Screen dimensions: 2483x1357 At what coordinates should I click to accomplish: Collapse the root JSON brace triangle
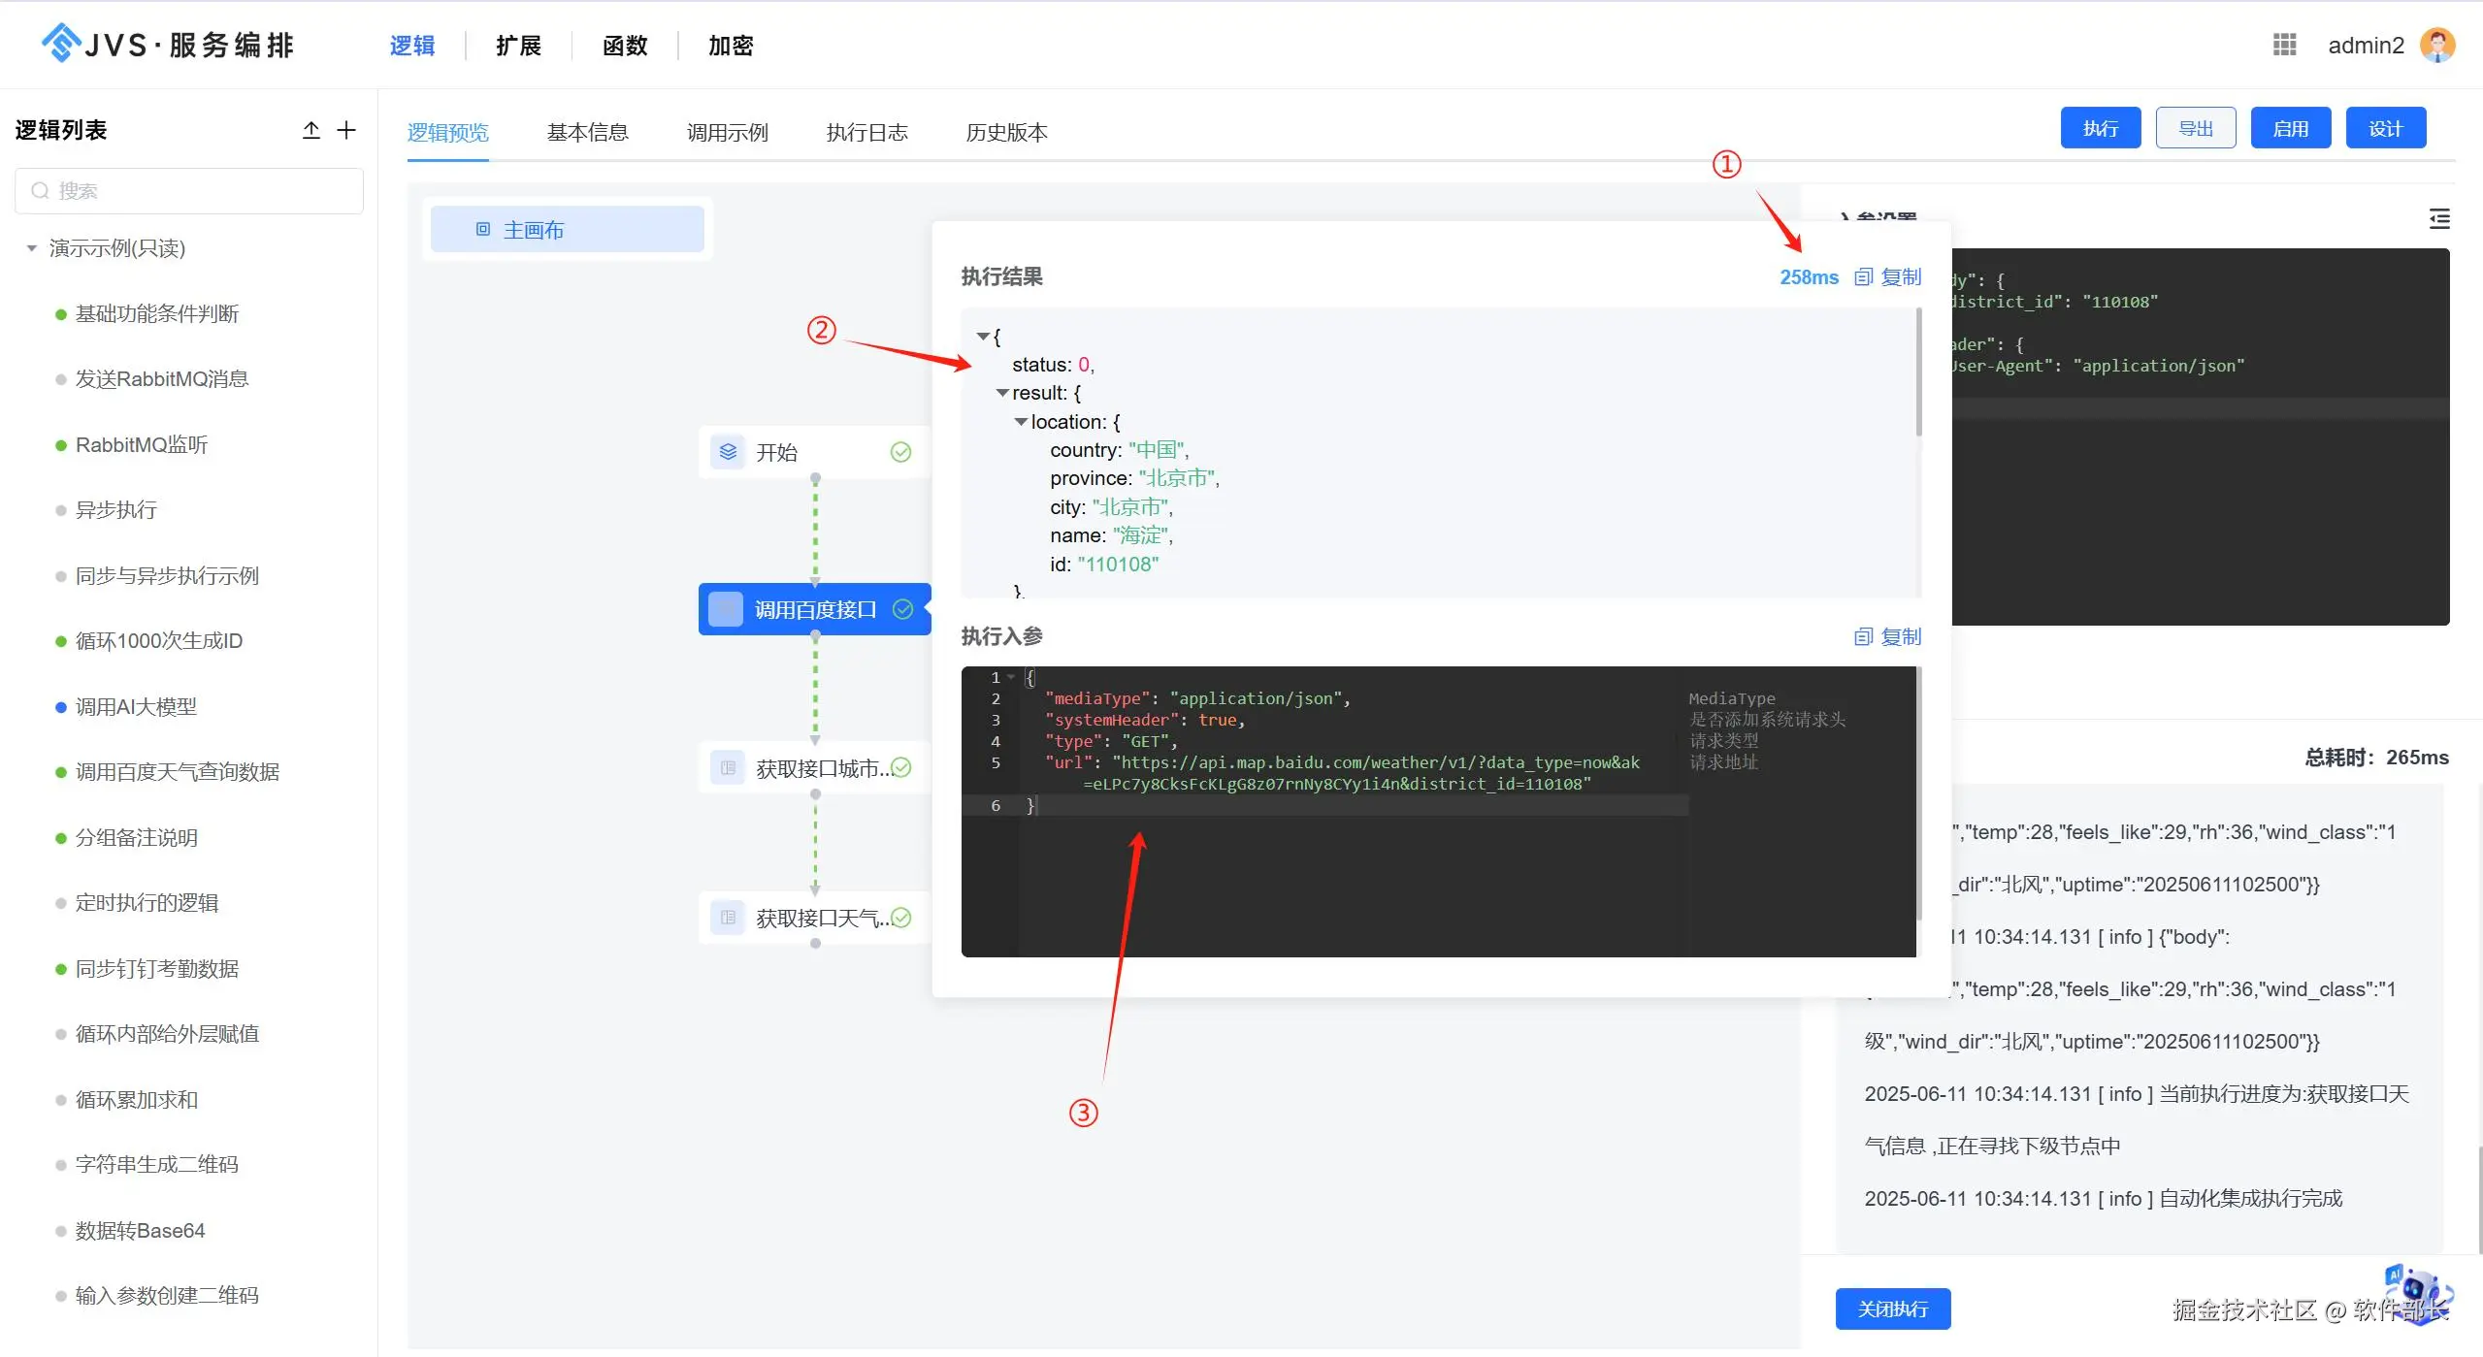pyautogui.click(x=983, y=337)
